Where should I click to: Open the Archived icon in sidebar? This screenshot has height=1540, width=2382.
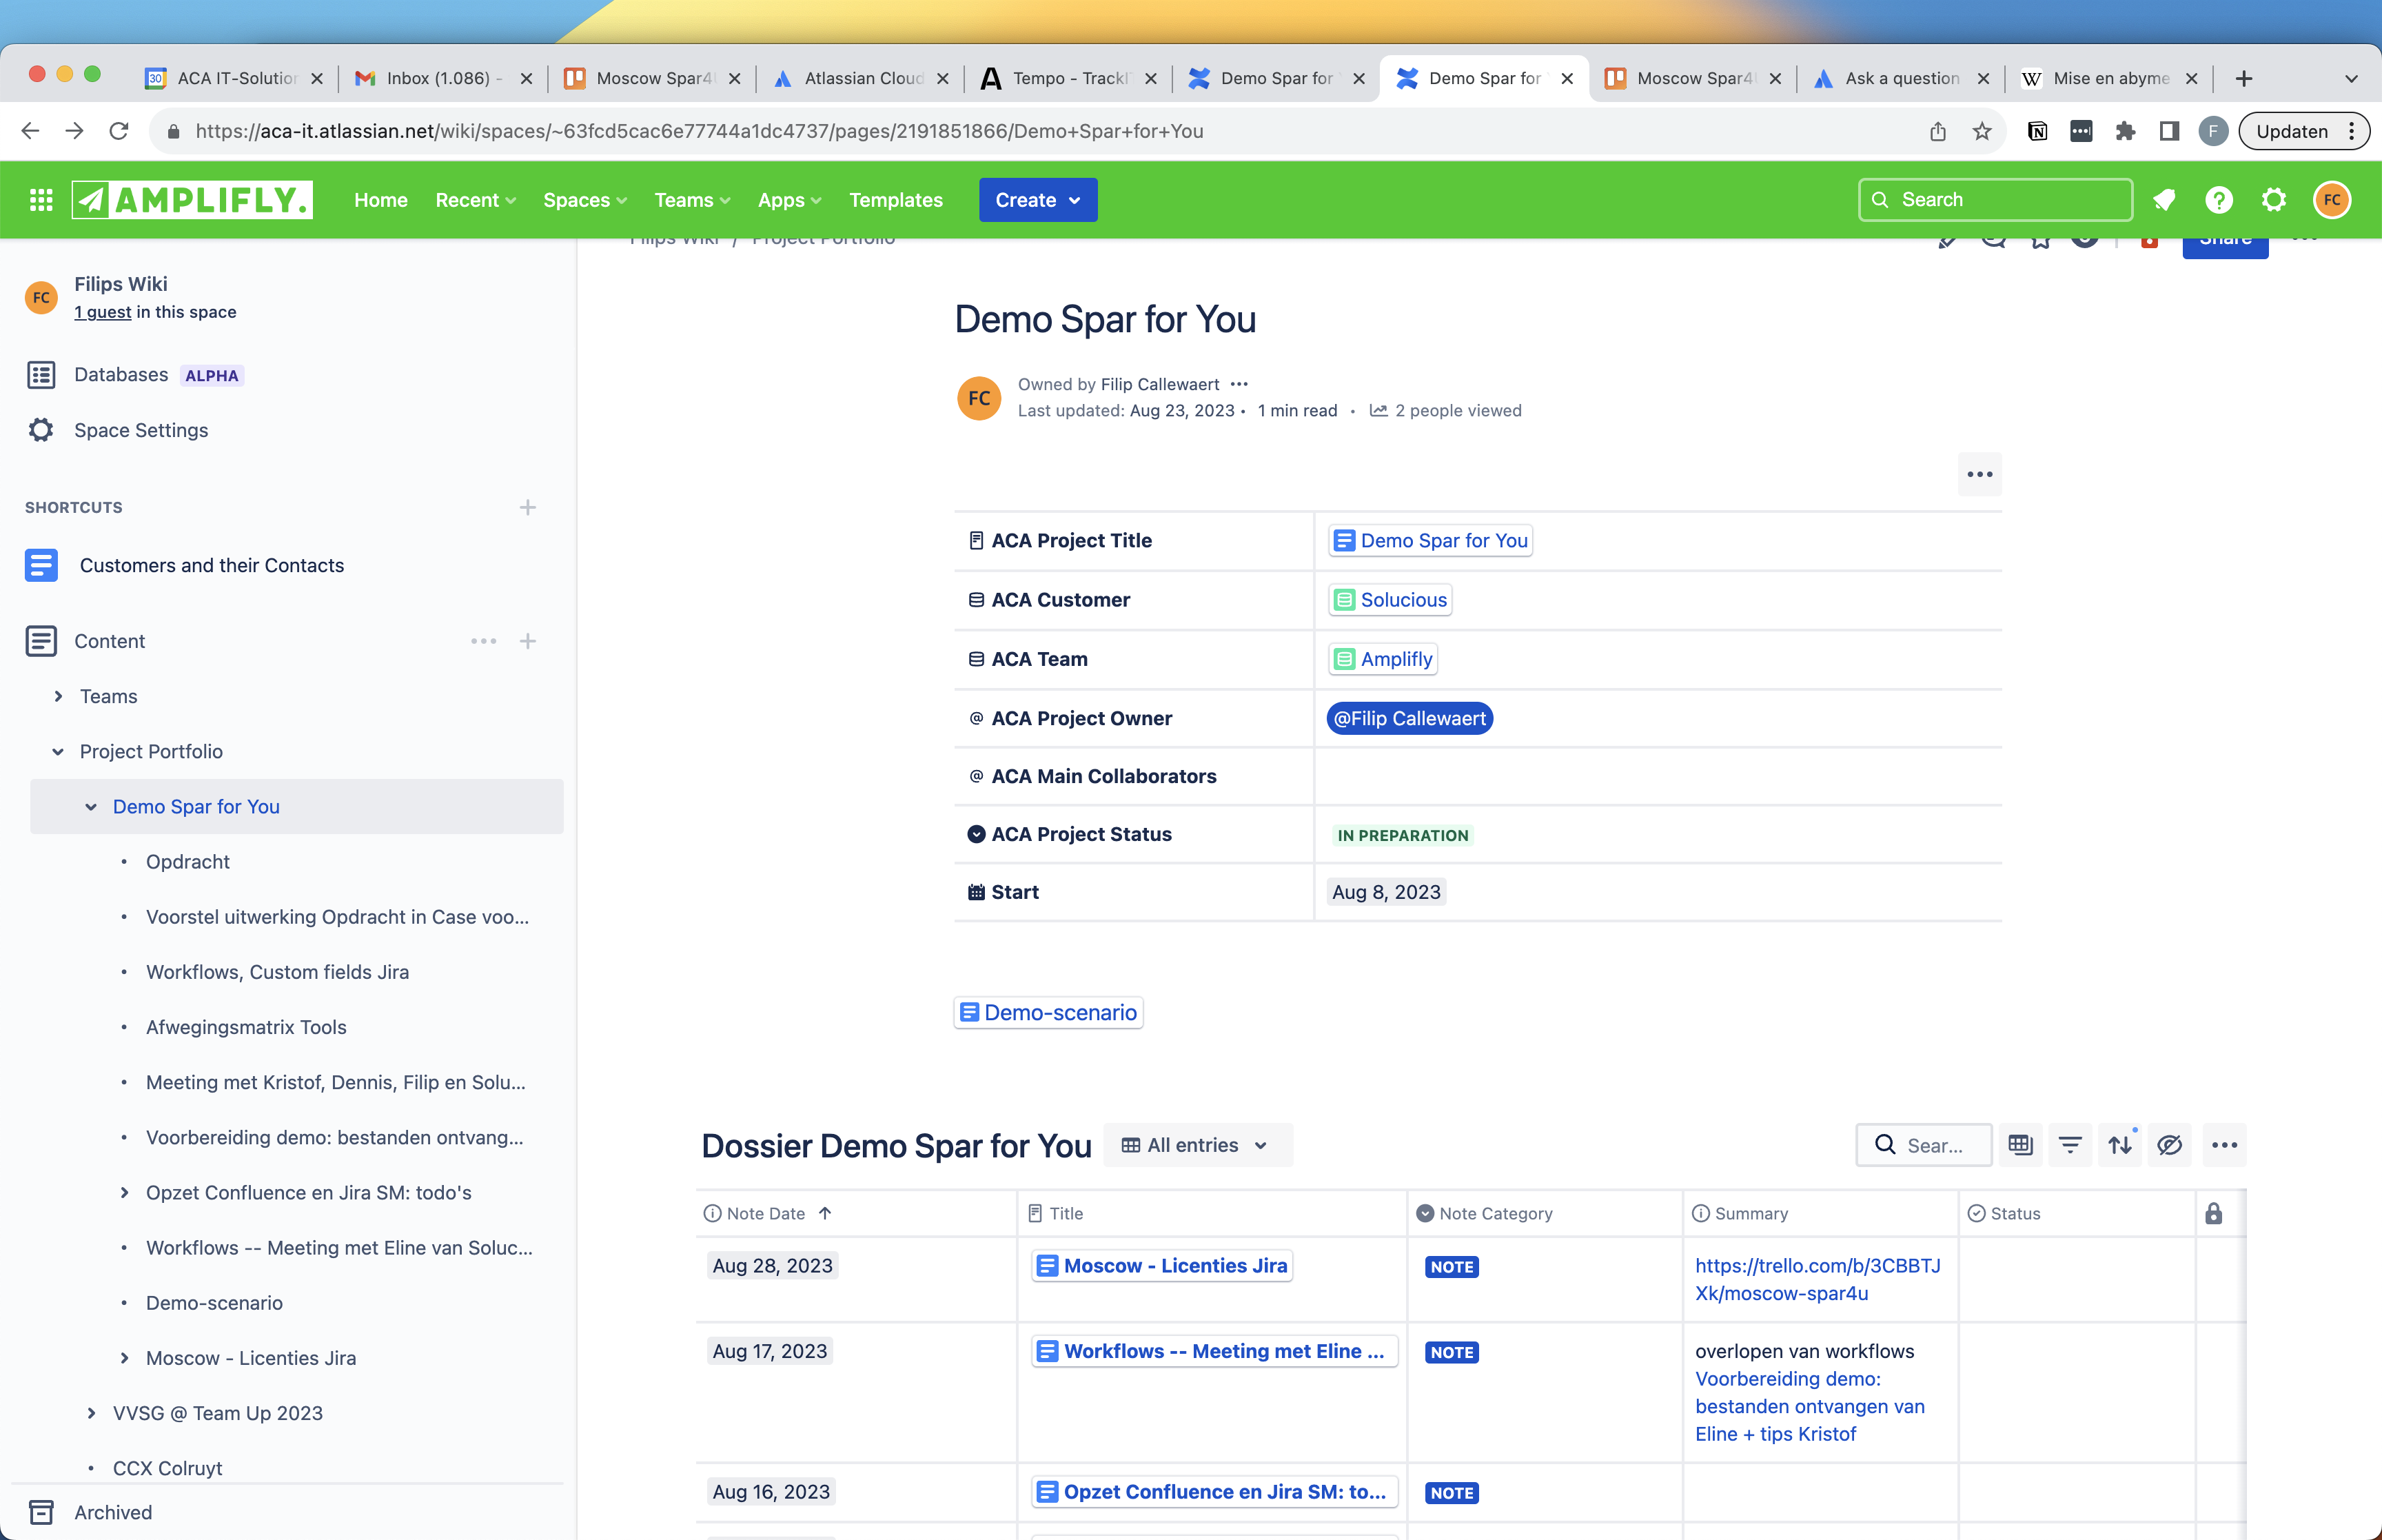pyautogui.click(x=41, y=1512)
